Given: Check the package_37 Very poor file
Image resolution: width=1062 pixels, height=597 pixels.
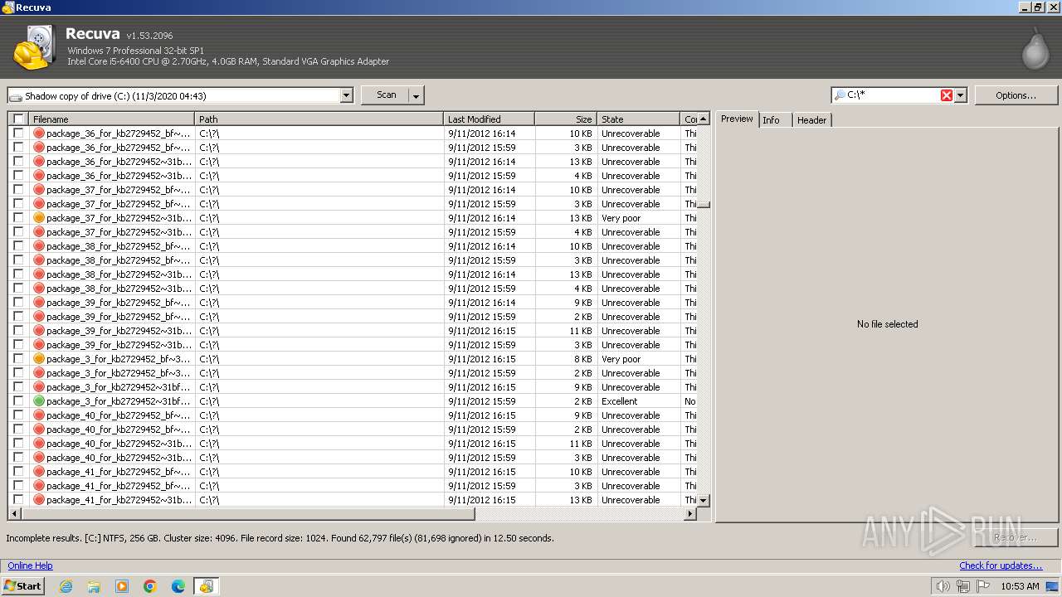Looking at the screenshot, I should tap(18, 218).
